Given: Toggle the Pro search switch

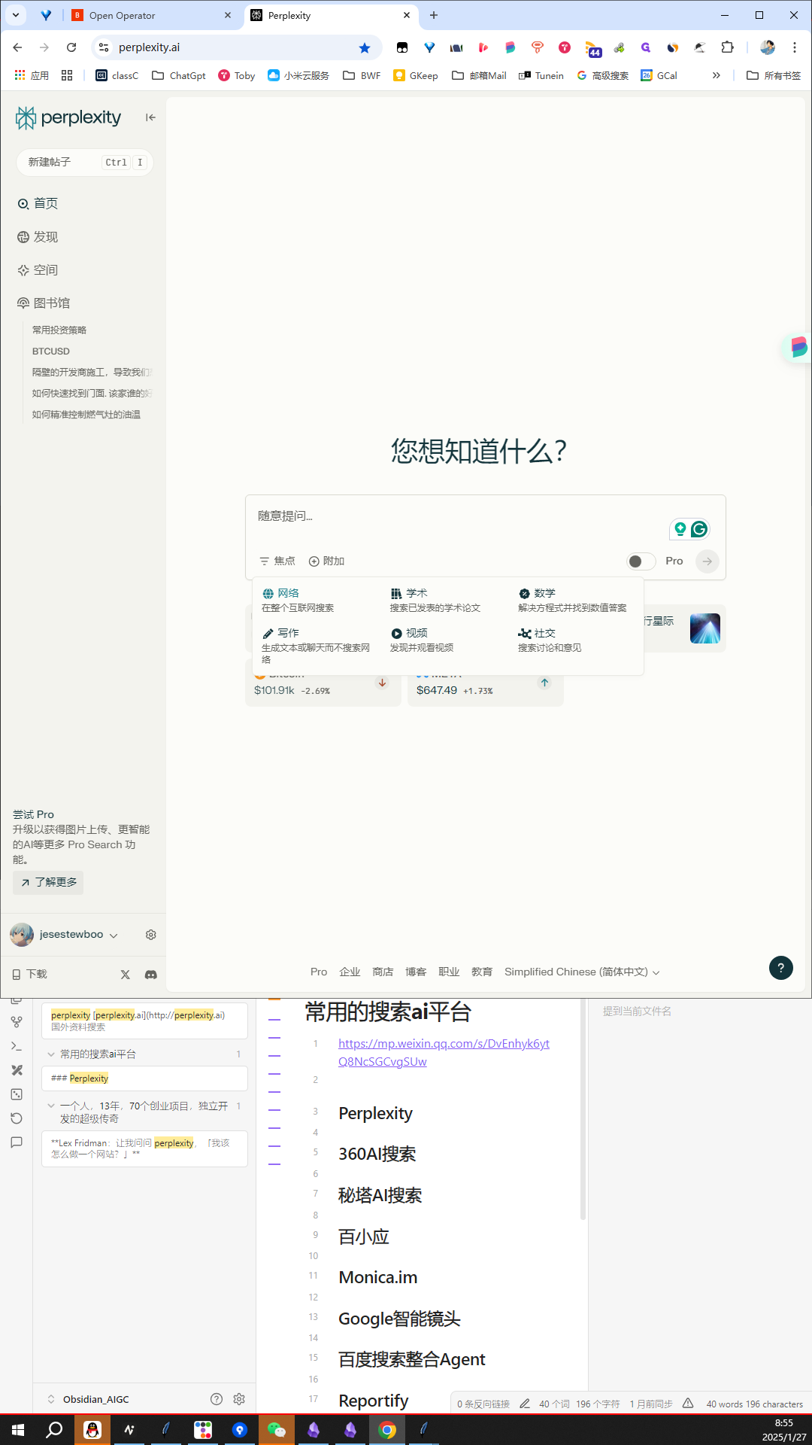Looking at the screenshot, I should [x=641, y=561].
